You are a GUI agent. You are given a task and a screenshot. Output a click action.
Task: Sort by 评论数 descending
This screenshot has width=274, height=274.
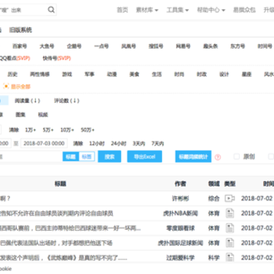[x=67, y=100]
